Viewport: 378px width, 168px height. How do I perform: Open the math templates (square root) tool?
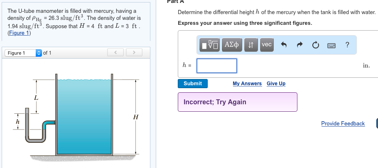tap(211, 45)
